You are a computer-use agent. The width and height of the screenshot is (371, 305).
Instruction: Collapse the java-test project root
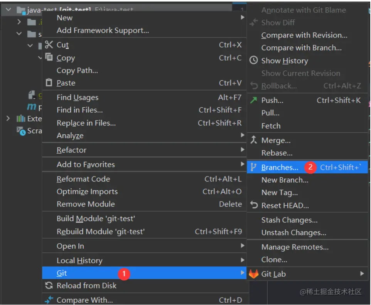point(8,10)
